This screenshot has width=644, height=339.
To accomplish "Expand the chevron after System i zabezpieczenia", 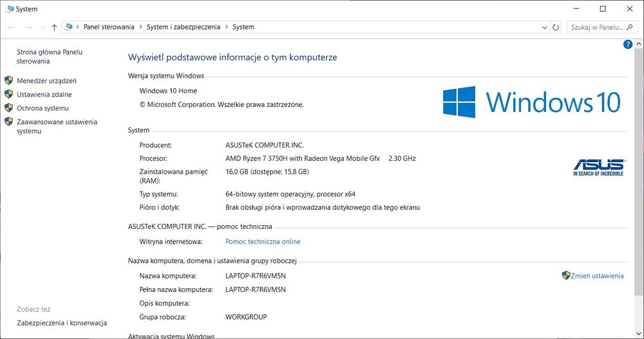I will coord(226,26).
